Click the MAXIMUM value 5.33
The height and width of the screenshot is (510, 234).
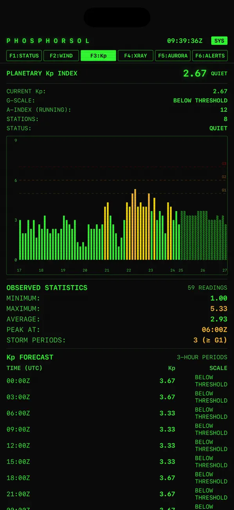(219, 309)
